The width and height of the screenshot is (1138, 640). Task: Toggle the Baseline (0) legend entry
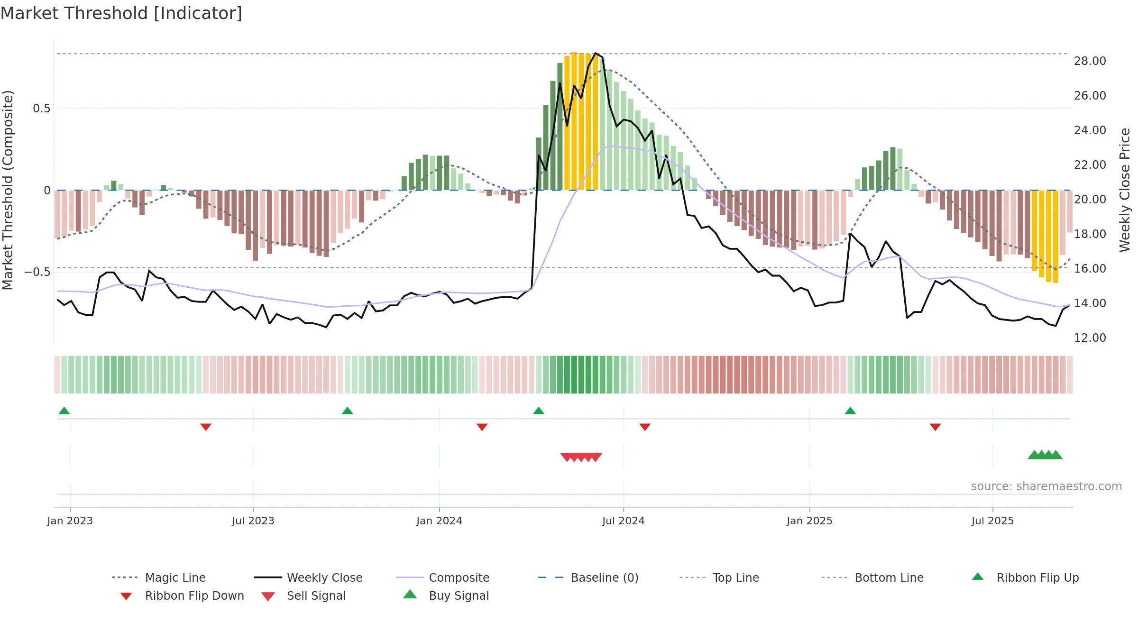coord(588,577)
